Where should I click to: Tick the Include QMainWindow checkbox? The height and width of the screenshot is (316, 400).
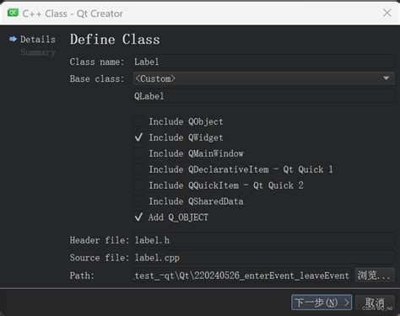tap(138, 153)
